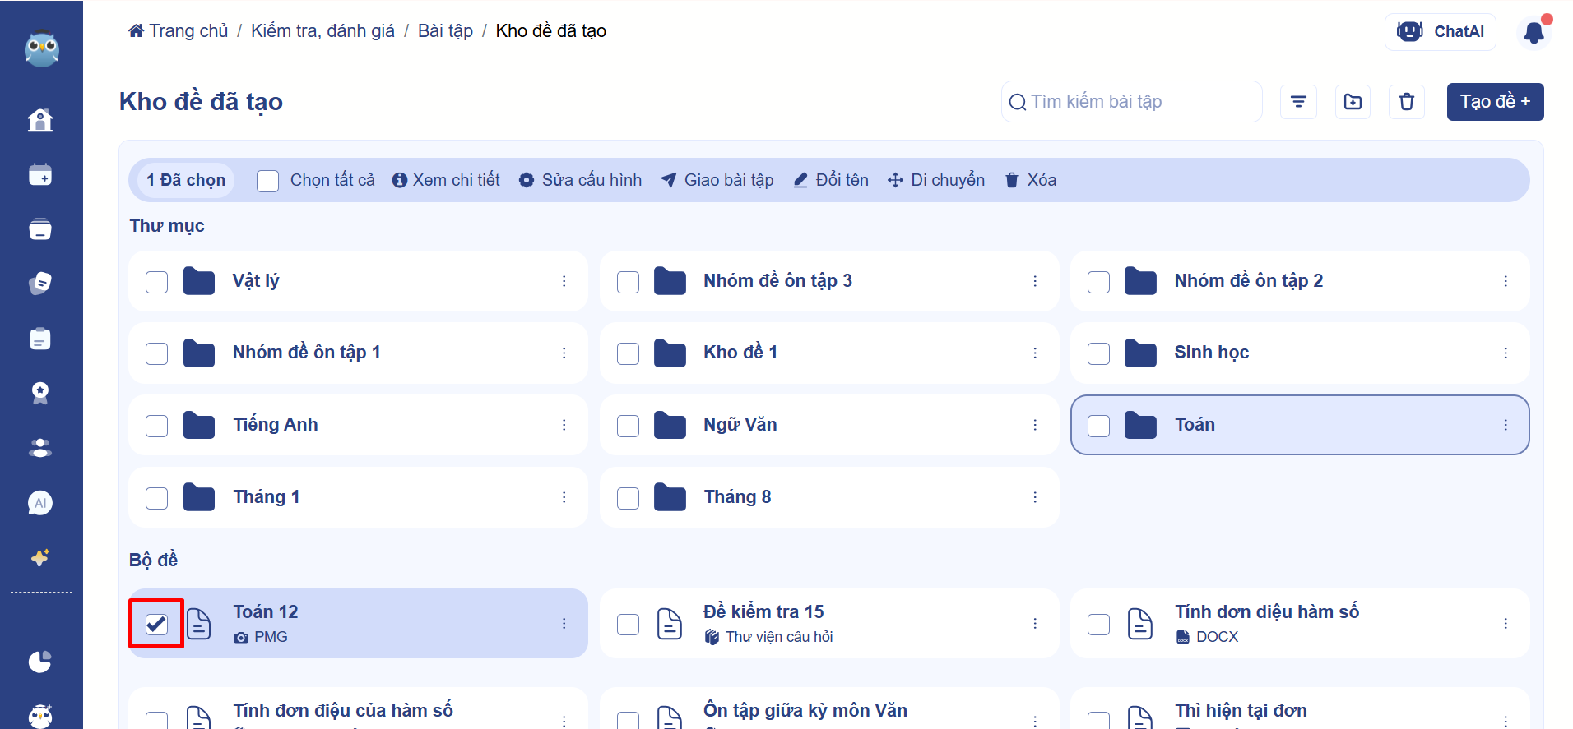The width and height of the screenshot is (1573, 729).
Task: Open the three-dot menu for Toán folder
Action: tap(1505, 425)
